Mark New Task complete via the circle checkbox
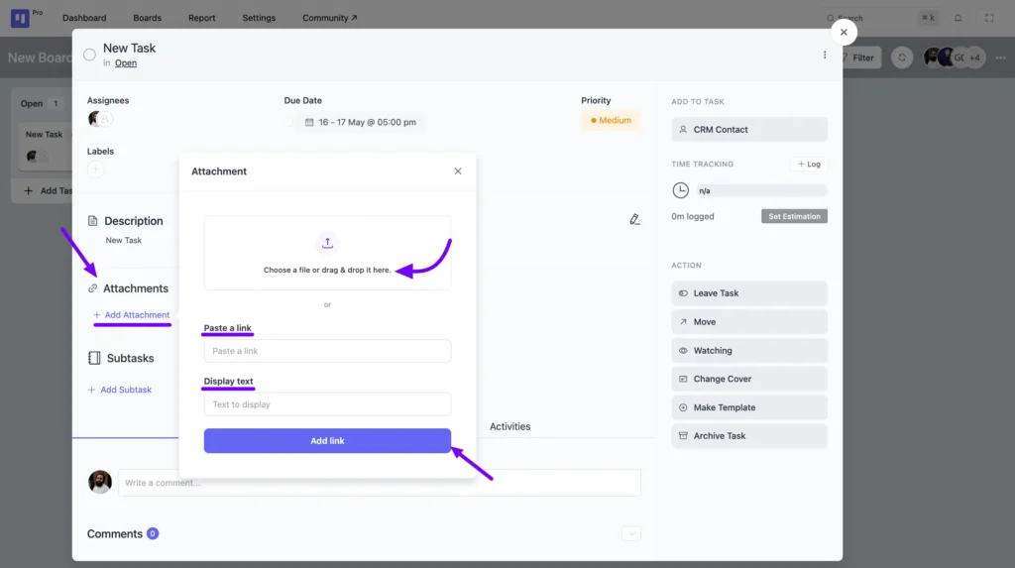The width and height of the screenshot is (1015, 568). click(x=89, y=55)
